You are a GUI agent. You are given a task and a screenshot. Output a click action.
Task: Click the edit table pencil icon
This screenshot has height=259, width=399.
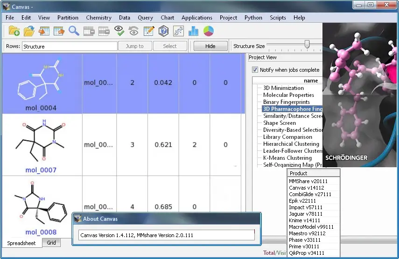148,31
